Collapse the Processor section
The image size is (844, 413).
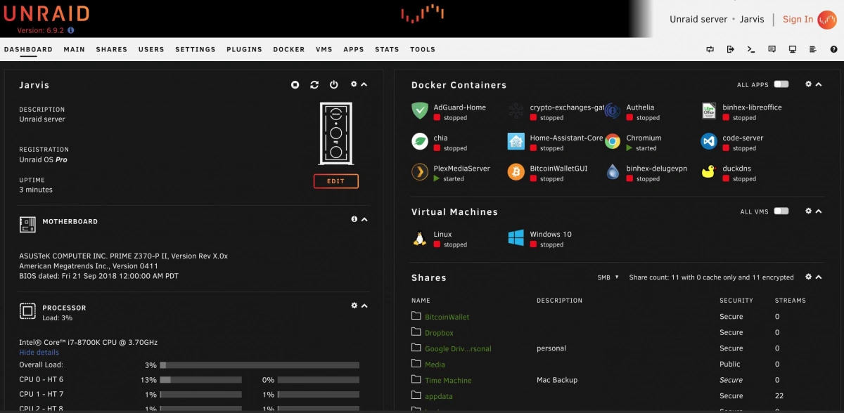tap(364, 306)
